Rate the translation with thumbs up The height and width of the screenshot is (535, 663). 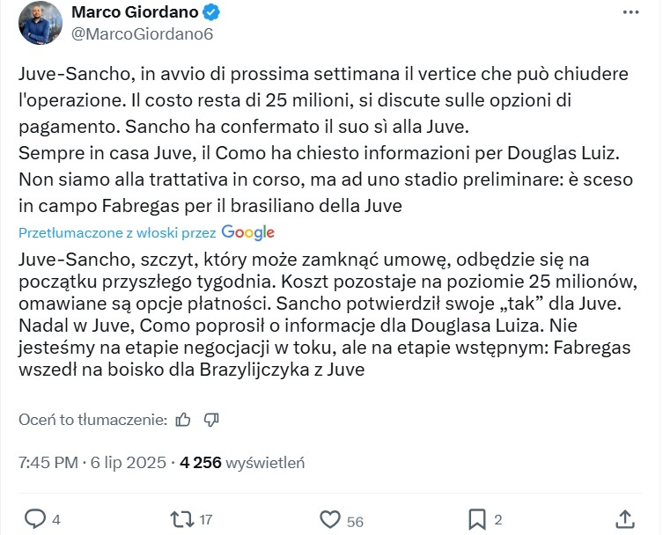(183, 420)
